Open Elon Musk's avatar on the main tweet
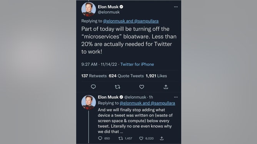 [88, 9]
